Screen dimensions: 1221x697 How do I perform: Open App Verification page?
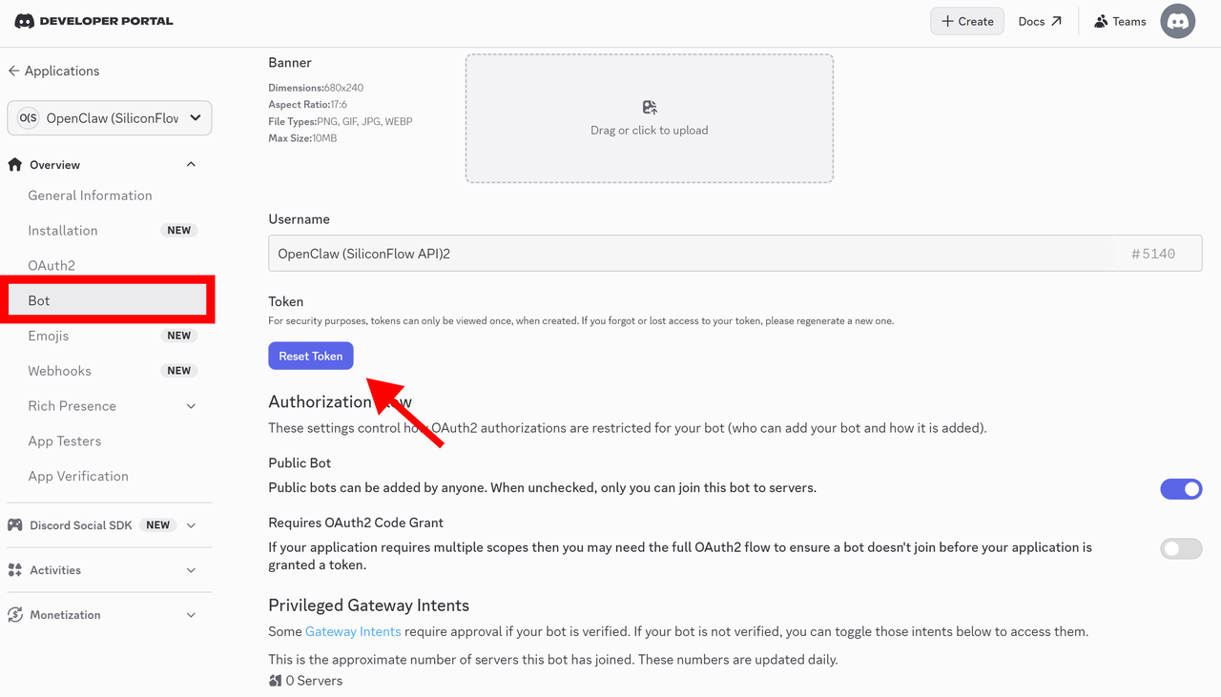78,477
